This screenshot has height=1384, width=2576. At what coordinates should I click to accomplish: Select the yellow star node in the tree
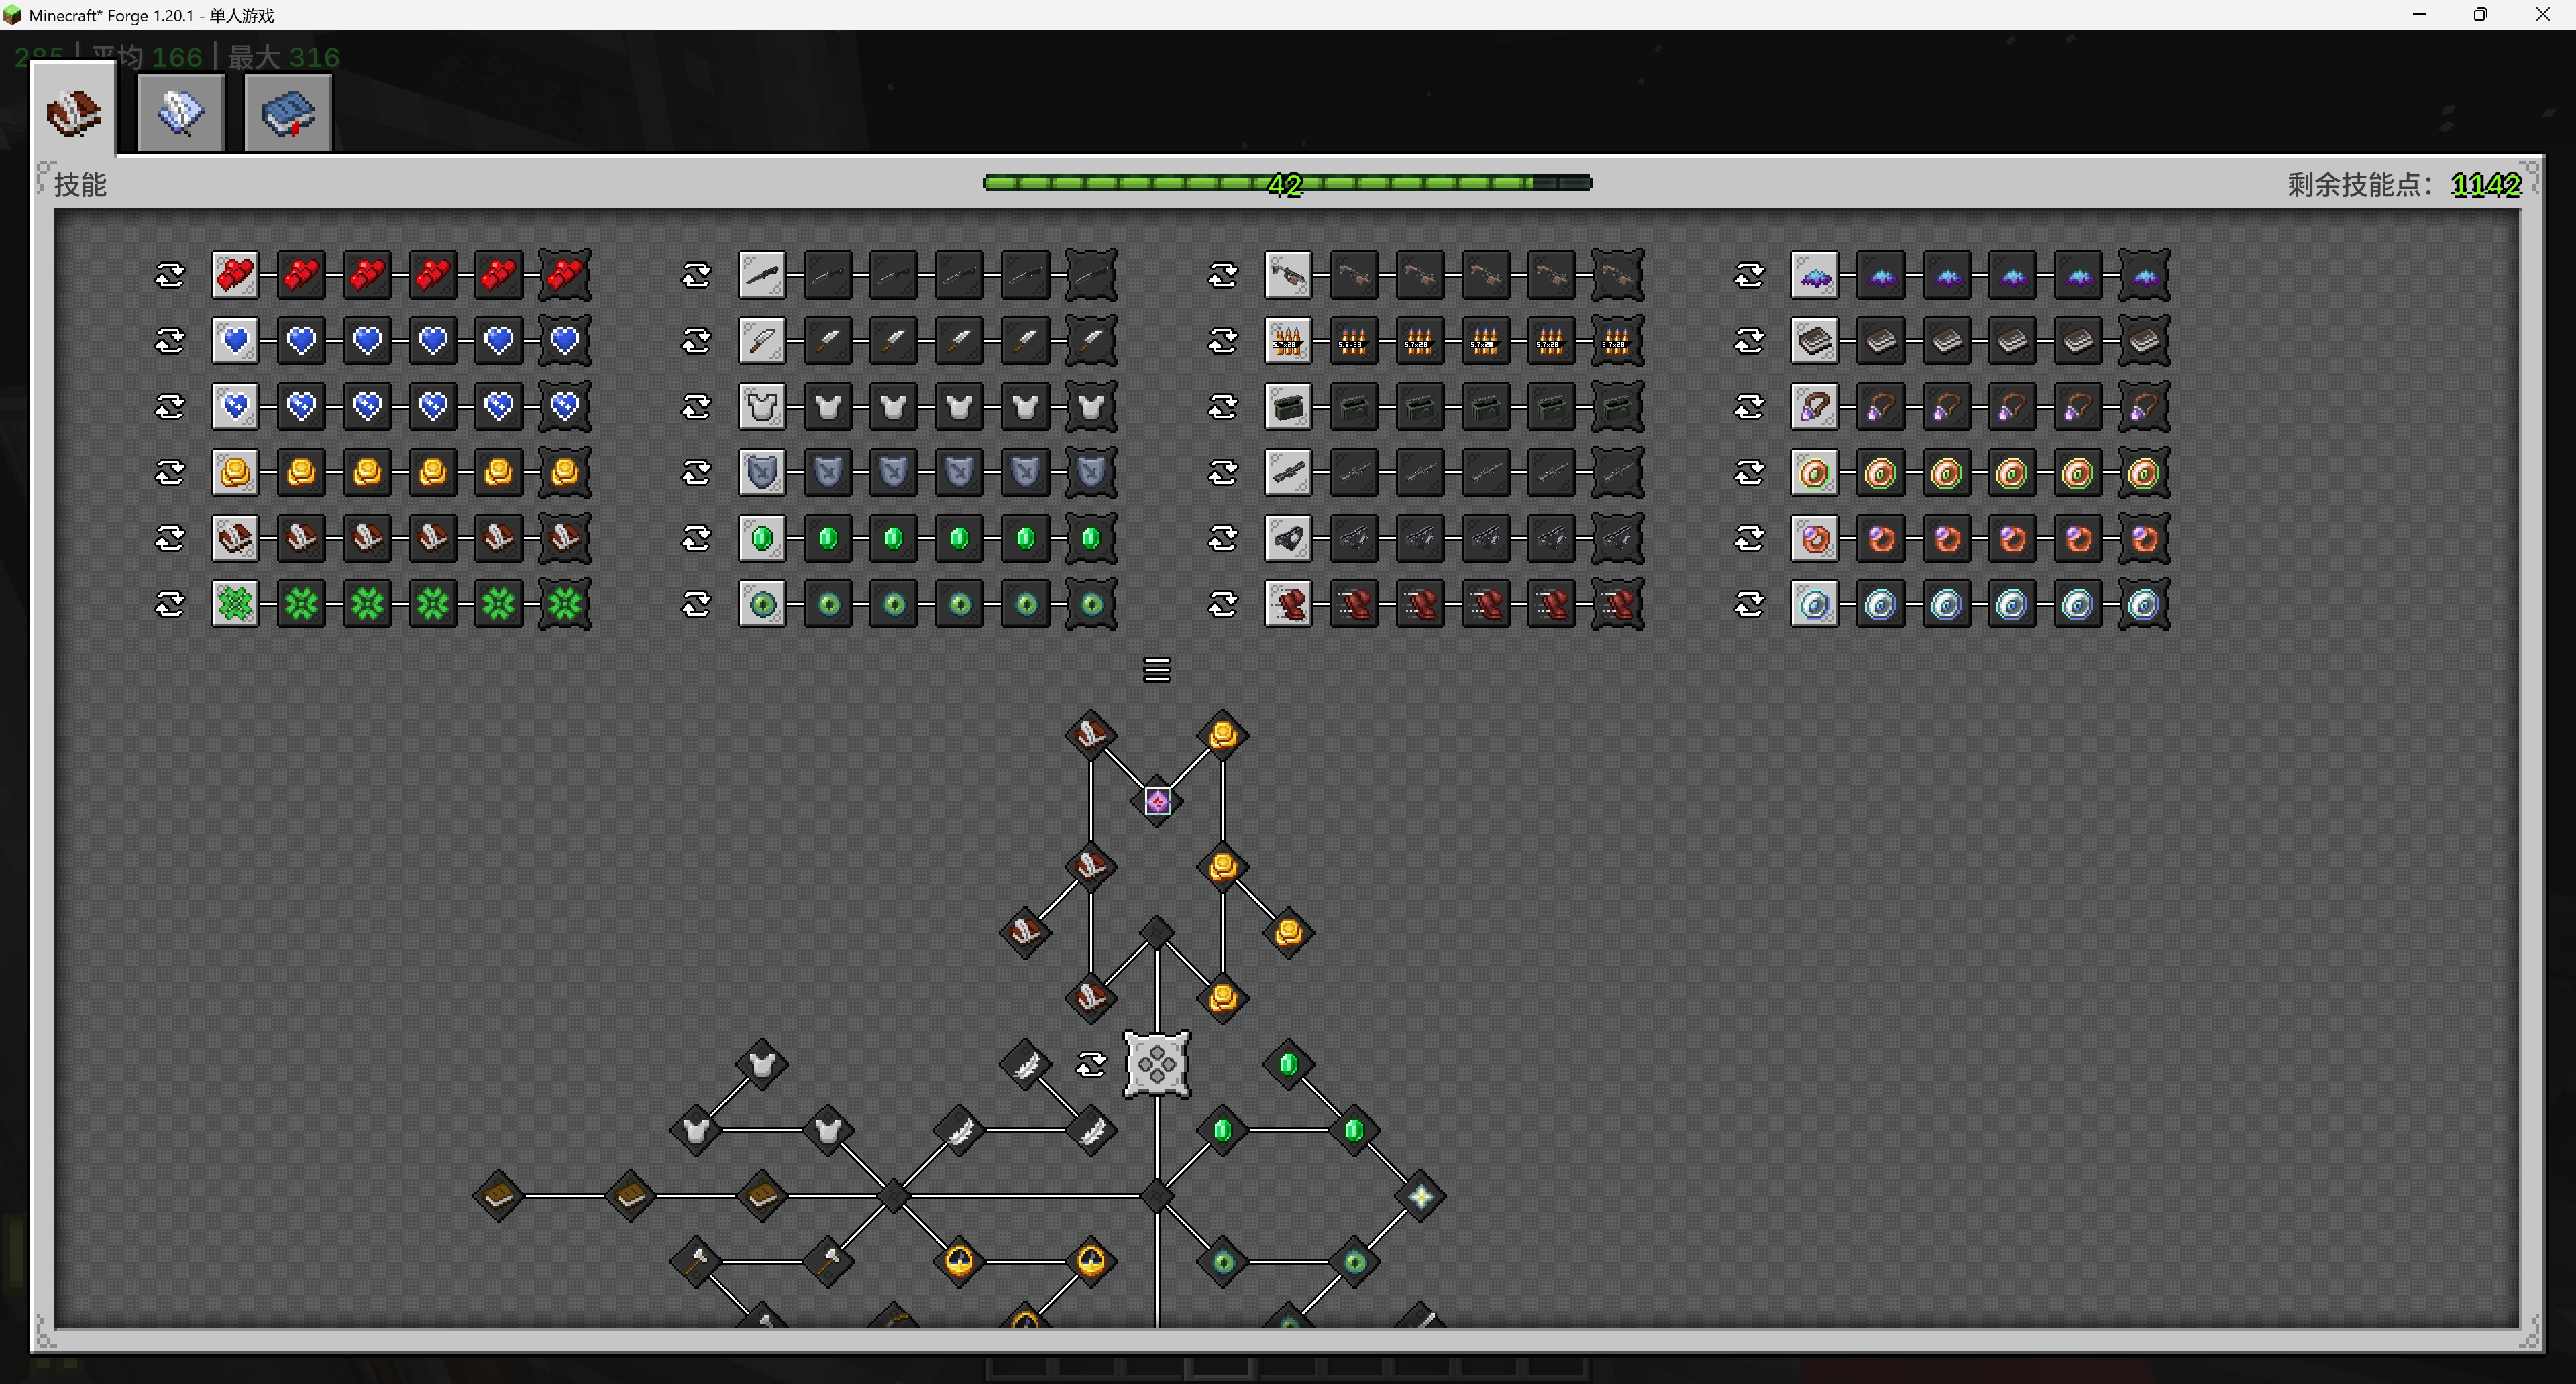pyautogui.click(x=1420, y=1196)
